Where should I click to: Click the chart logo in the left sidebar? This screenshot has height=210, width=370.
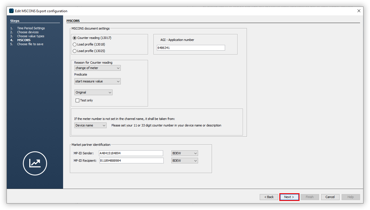35,163
